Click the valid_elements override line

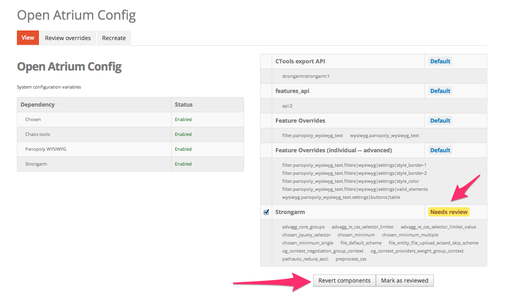pos(355,189)
